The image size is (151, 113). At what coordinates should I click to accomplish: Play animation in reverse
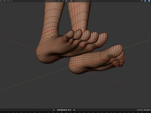pos(61,110)
